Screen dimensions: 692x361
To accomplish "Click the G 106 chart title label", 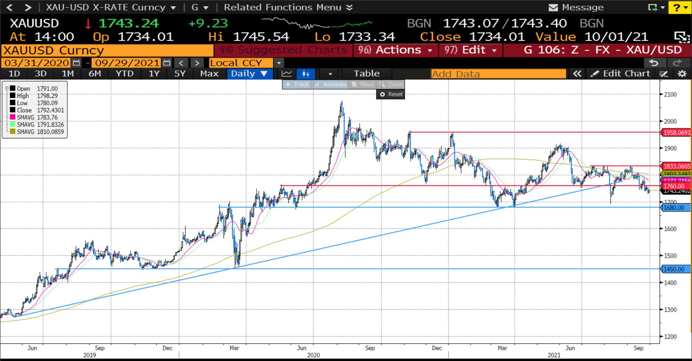I will 603,50.
